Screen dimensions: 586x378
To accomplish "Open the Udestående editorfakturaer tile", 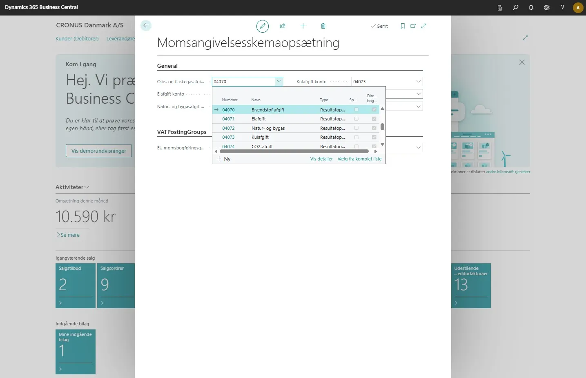I will tap(471, 286).
